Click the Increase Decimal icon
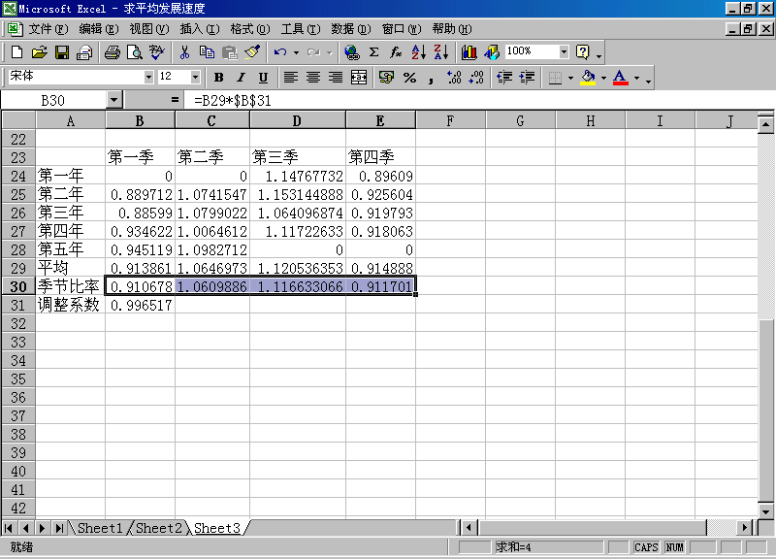 [453, 78]
